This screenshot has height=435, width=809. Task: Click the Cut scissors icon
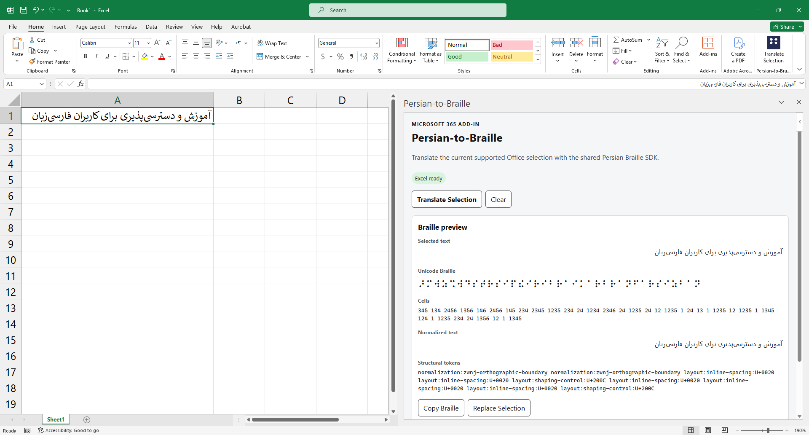click(x=32, y=40)
